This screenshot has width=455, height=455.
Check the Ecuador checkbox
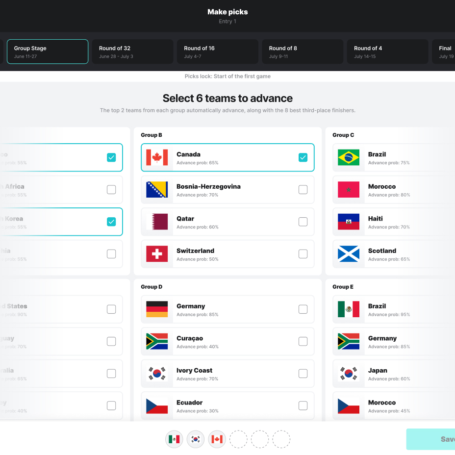pos(303,405)
